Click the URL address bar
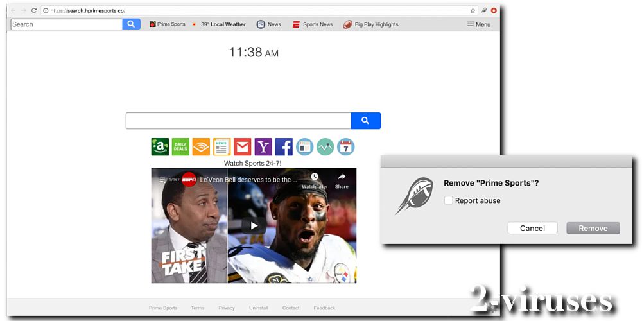 click(x=254, y=11)
